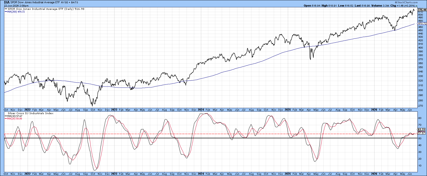
Task: Click the 'Open 516.84' header value
Action: (x=311, y=5)
